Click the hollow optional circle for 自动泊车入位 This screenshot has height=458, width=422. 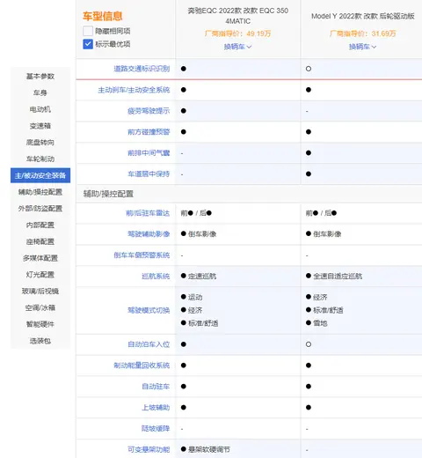pos(309,344)
